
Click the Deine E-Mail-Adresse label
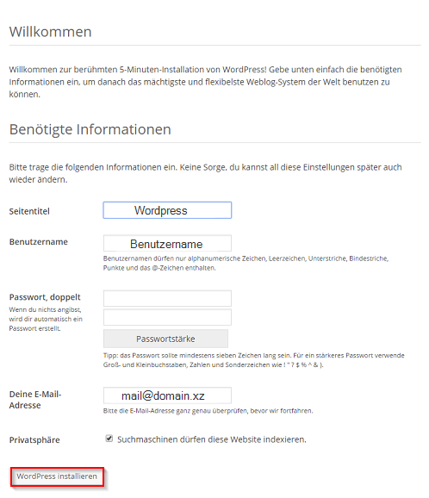pyautogui.click(x=35, y=400)
